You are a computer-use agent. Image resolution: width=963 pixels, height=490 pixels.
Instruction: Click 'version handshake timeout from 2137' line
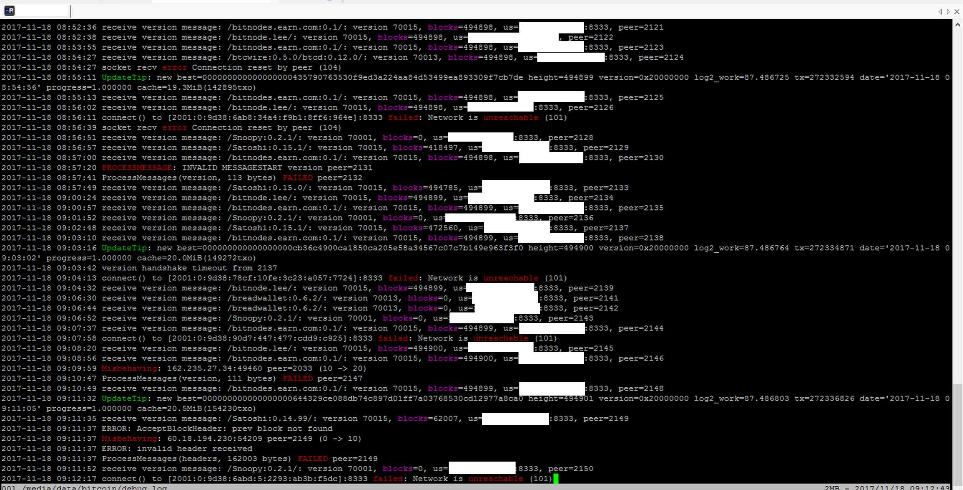pos(189,268)
